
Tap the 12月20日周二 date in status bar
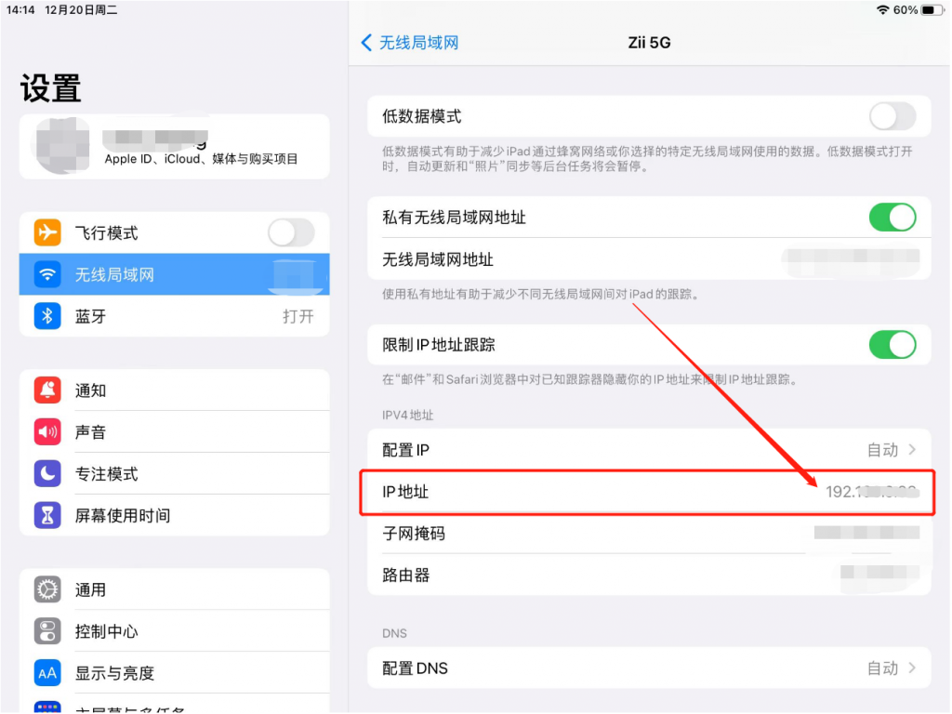(82, 9)
